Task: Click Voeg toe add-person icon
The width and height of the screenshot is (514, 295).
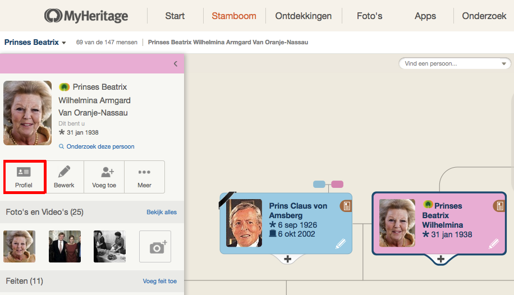Action: click(x=104, y=172)
